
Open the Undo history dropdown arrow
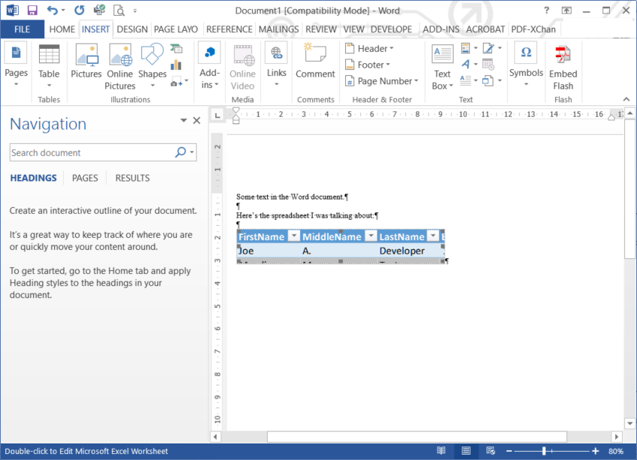coord(63,11)
